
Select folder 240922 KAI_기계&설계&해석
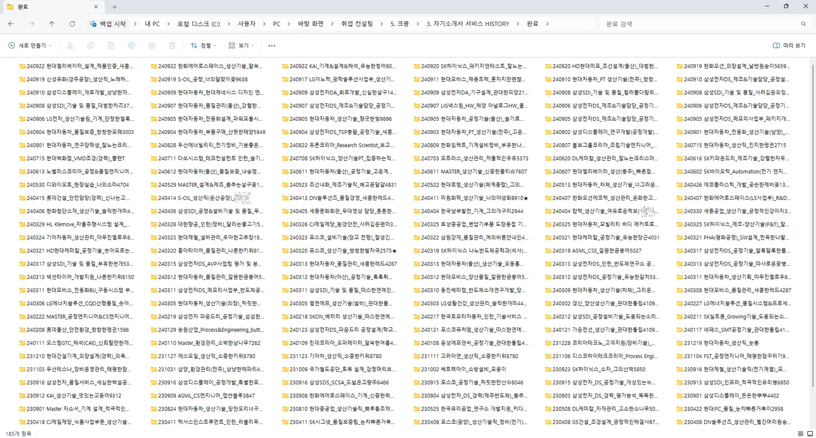coord(338,66)
